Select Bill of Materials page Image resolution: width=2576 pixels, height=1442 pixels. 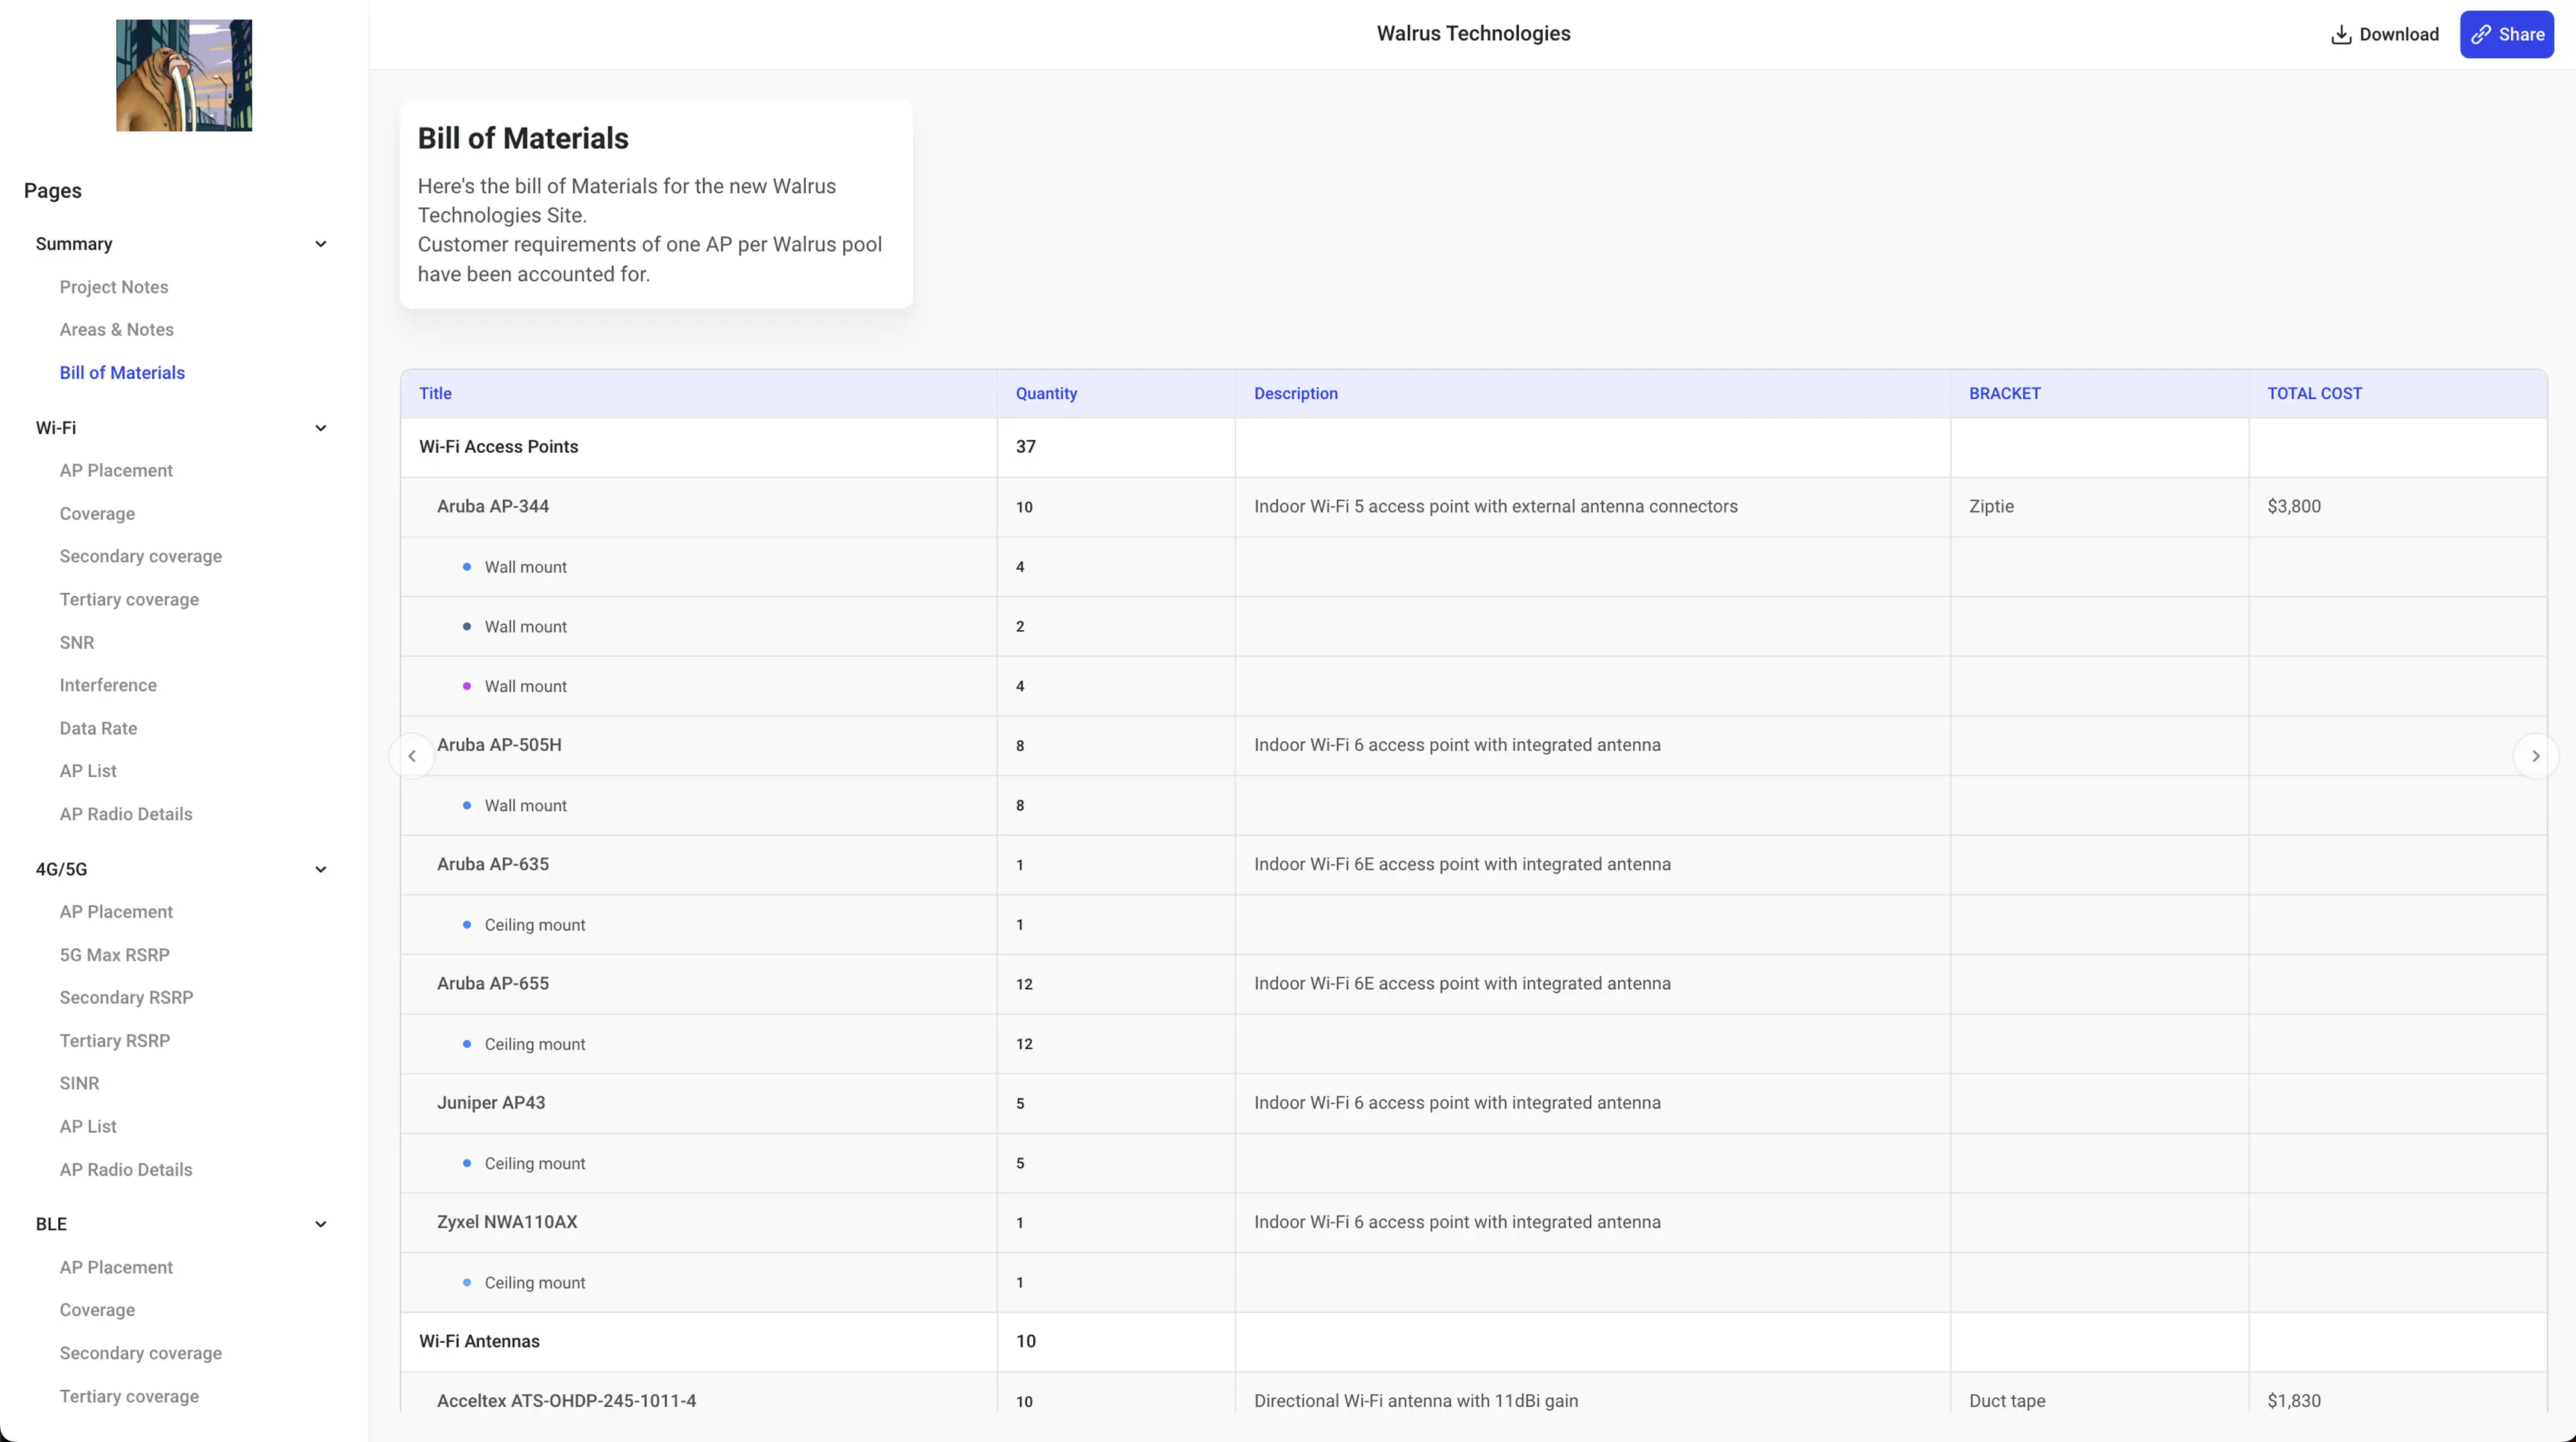(122, 372)
